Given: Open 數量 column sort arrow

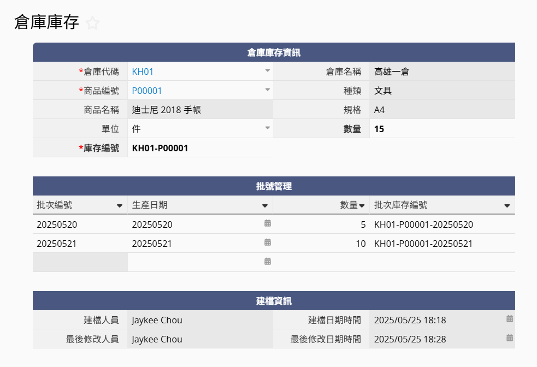Looking at the screenshot, I should point(362,206).
